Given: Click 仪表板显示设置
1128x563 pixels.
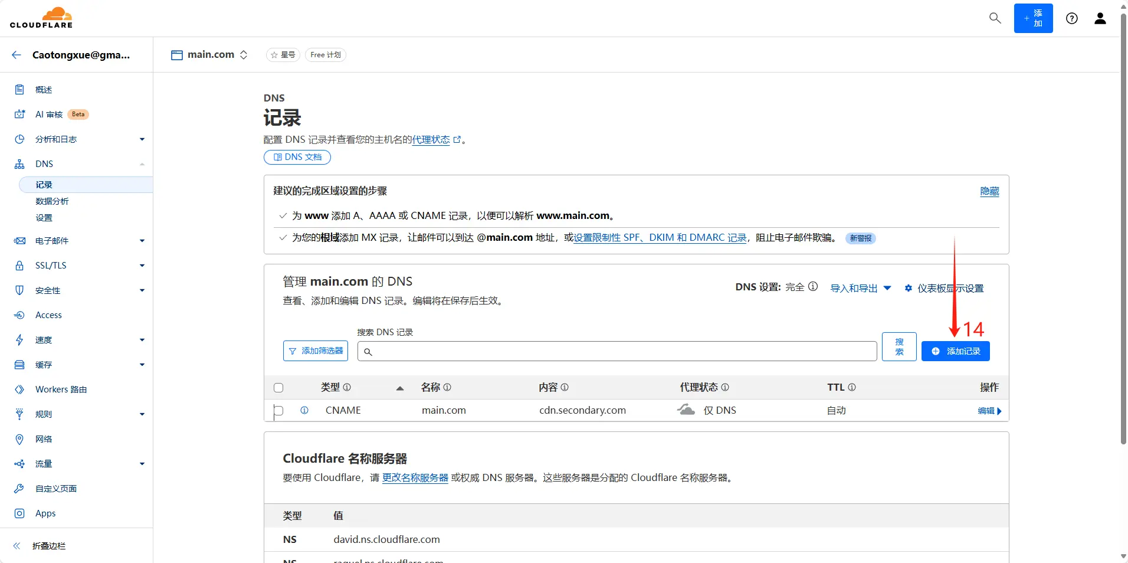Looking at the screenshot, I should point(944,289).
